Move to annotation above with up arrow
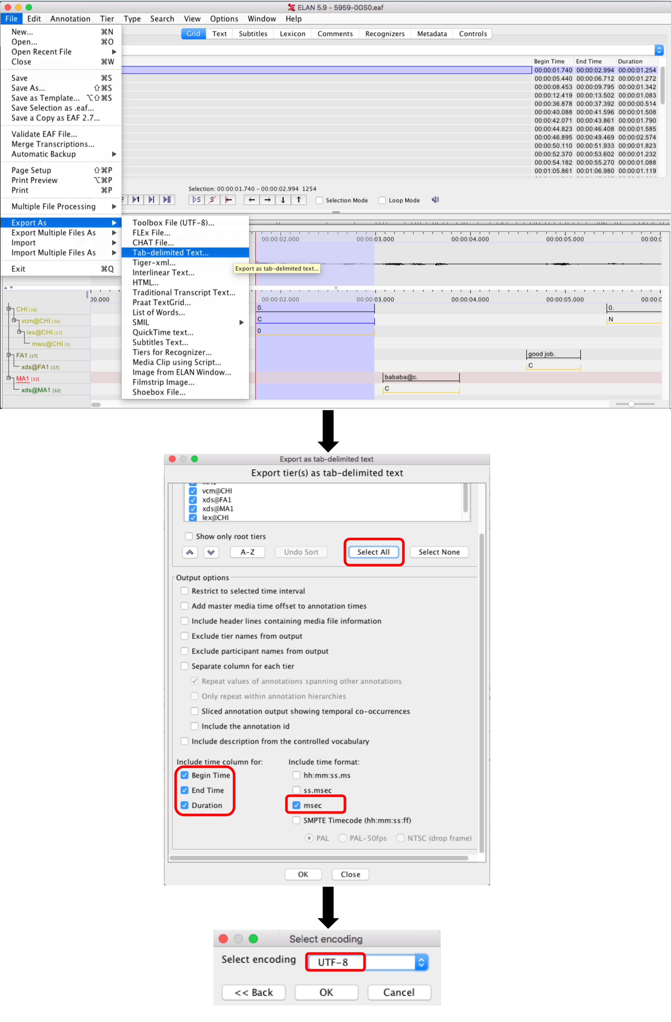The width and height of the screenshot is (671, 1022). 298,199
